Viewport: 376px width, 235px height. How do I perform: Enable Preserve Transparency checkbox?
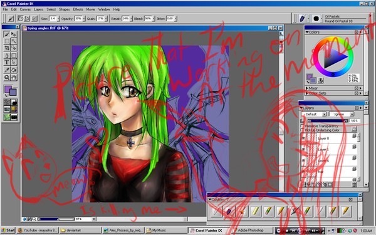point(303,126)
